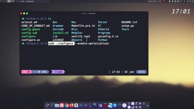194x109 pixels.
Task: Open the top panel tray dropdown arrow
Action: (x=184, y=1)
